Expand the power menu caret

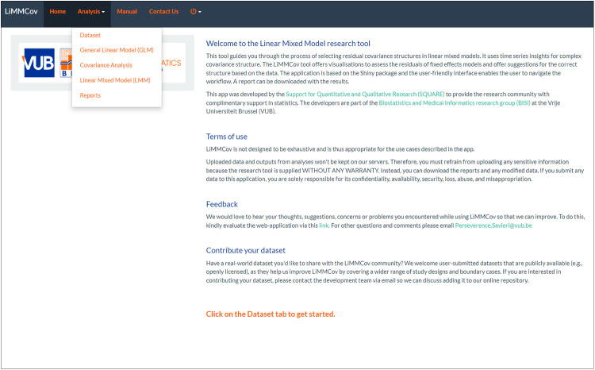[x=200, y=12]
